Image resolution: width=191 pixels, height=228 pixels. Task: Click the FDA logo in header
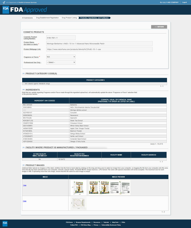[x=6, y=10]
